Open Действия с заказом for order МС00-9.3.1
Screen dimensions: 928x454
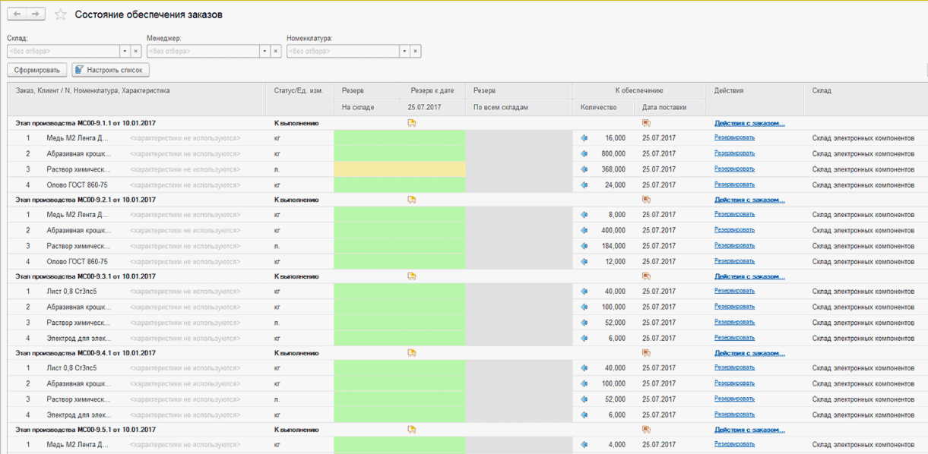point(749,276)
